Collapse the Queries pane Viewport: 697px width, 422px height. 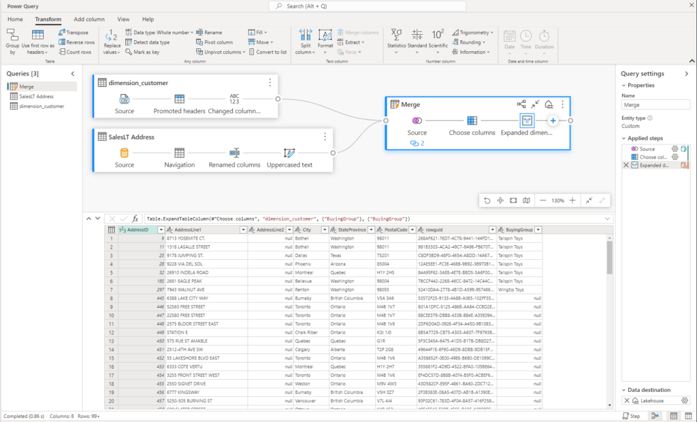[x=73, y=74]
